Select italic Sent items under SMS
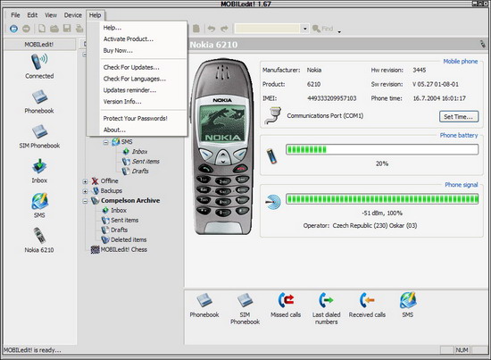 click(146, 162)
